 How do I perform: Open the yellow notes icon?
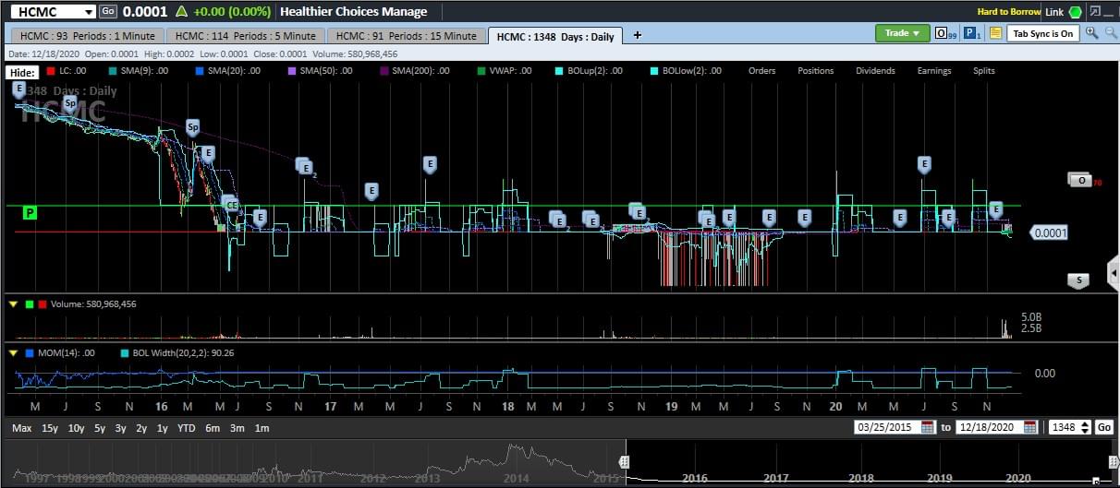[x=995, y=33]
